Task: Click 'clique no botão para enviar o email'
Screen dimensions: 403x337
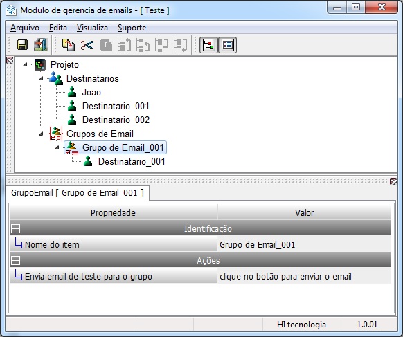Action: 285,277
